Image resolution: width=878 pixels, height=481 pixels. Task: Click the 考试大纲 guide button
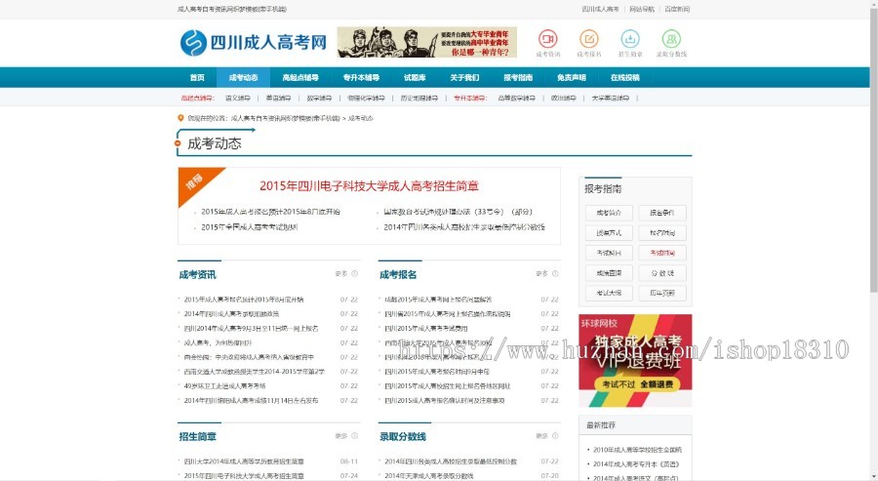(x=609, y=293)
